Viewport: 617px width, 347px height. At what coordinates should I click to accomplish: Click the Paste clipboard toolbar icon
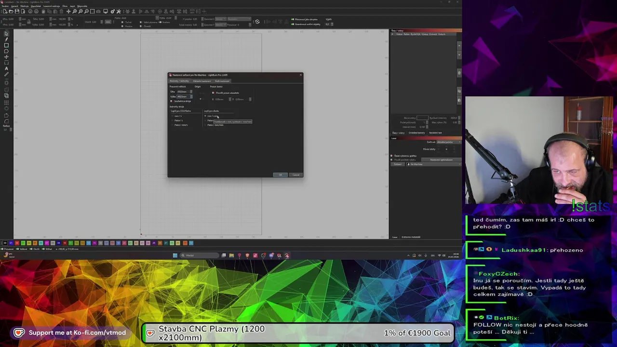coord(55,11)
